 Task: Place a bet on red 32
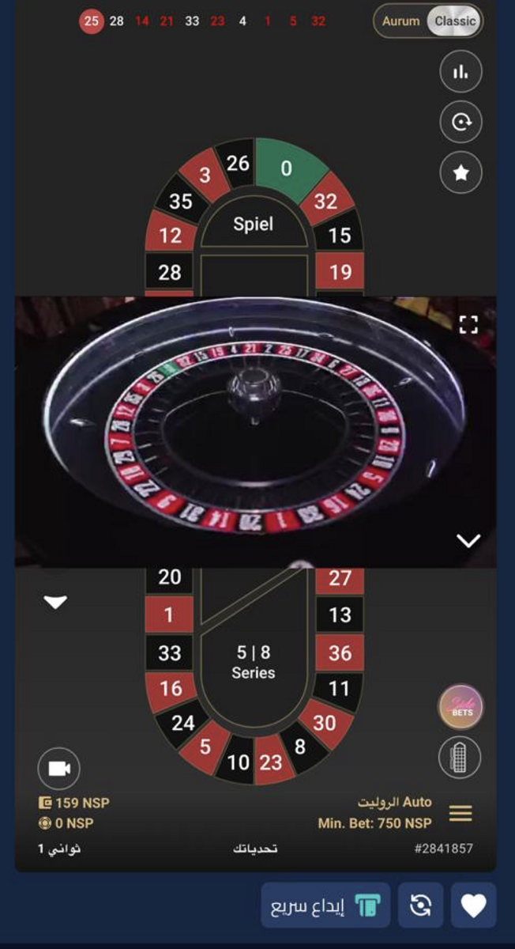(325, 202)
